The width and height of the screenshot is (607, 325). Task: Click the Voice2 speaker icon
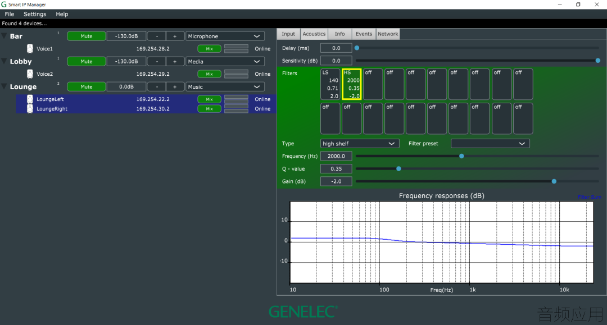(x=30, y=74)
